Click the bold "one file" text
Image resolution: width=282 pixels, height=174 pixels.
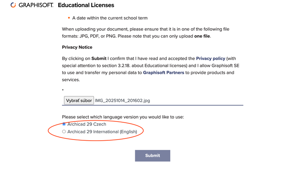pos(202,36)
